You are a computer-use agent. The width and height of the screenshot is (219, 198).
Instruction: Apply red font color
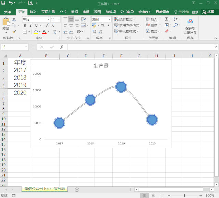click(x=44, y=32)
